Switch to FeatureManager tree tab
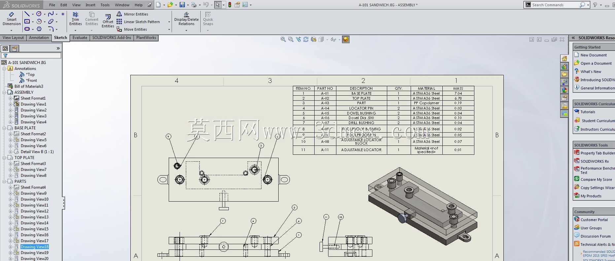 tap(5, 49)
